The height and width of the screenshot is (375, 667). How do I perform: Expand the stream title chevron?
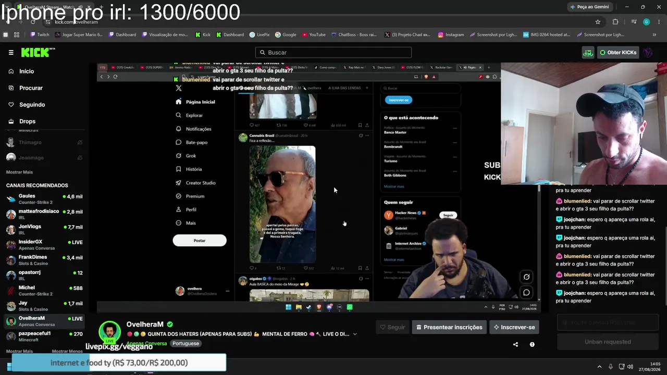tap(355, 334)
